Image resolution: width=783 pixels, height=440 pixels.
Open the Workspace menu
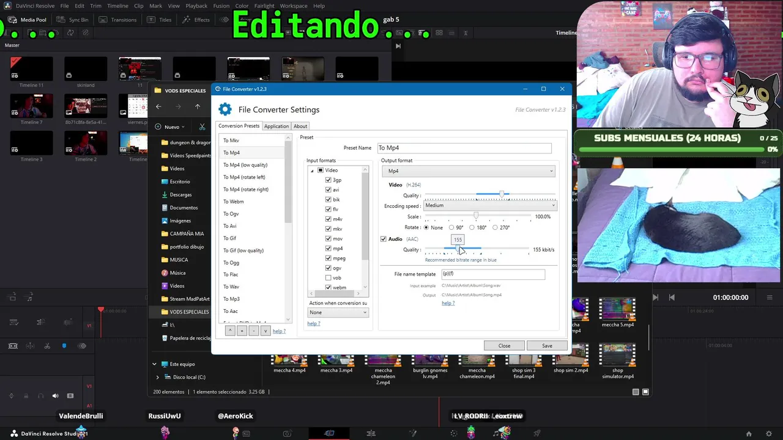coord(294,6)
